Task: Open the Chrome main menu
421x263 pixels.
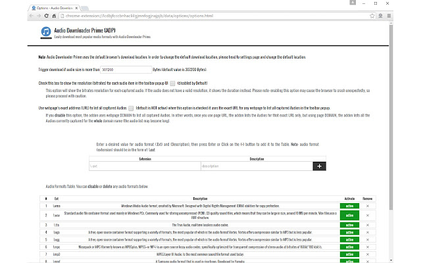Action: tap(389, 16)
